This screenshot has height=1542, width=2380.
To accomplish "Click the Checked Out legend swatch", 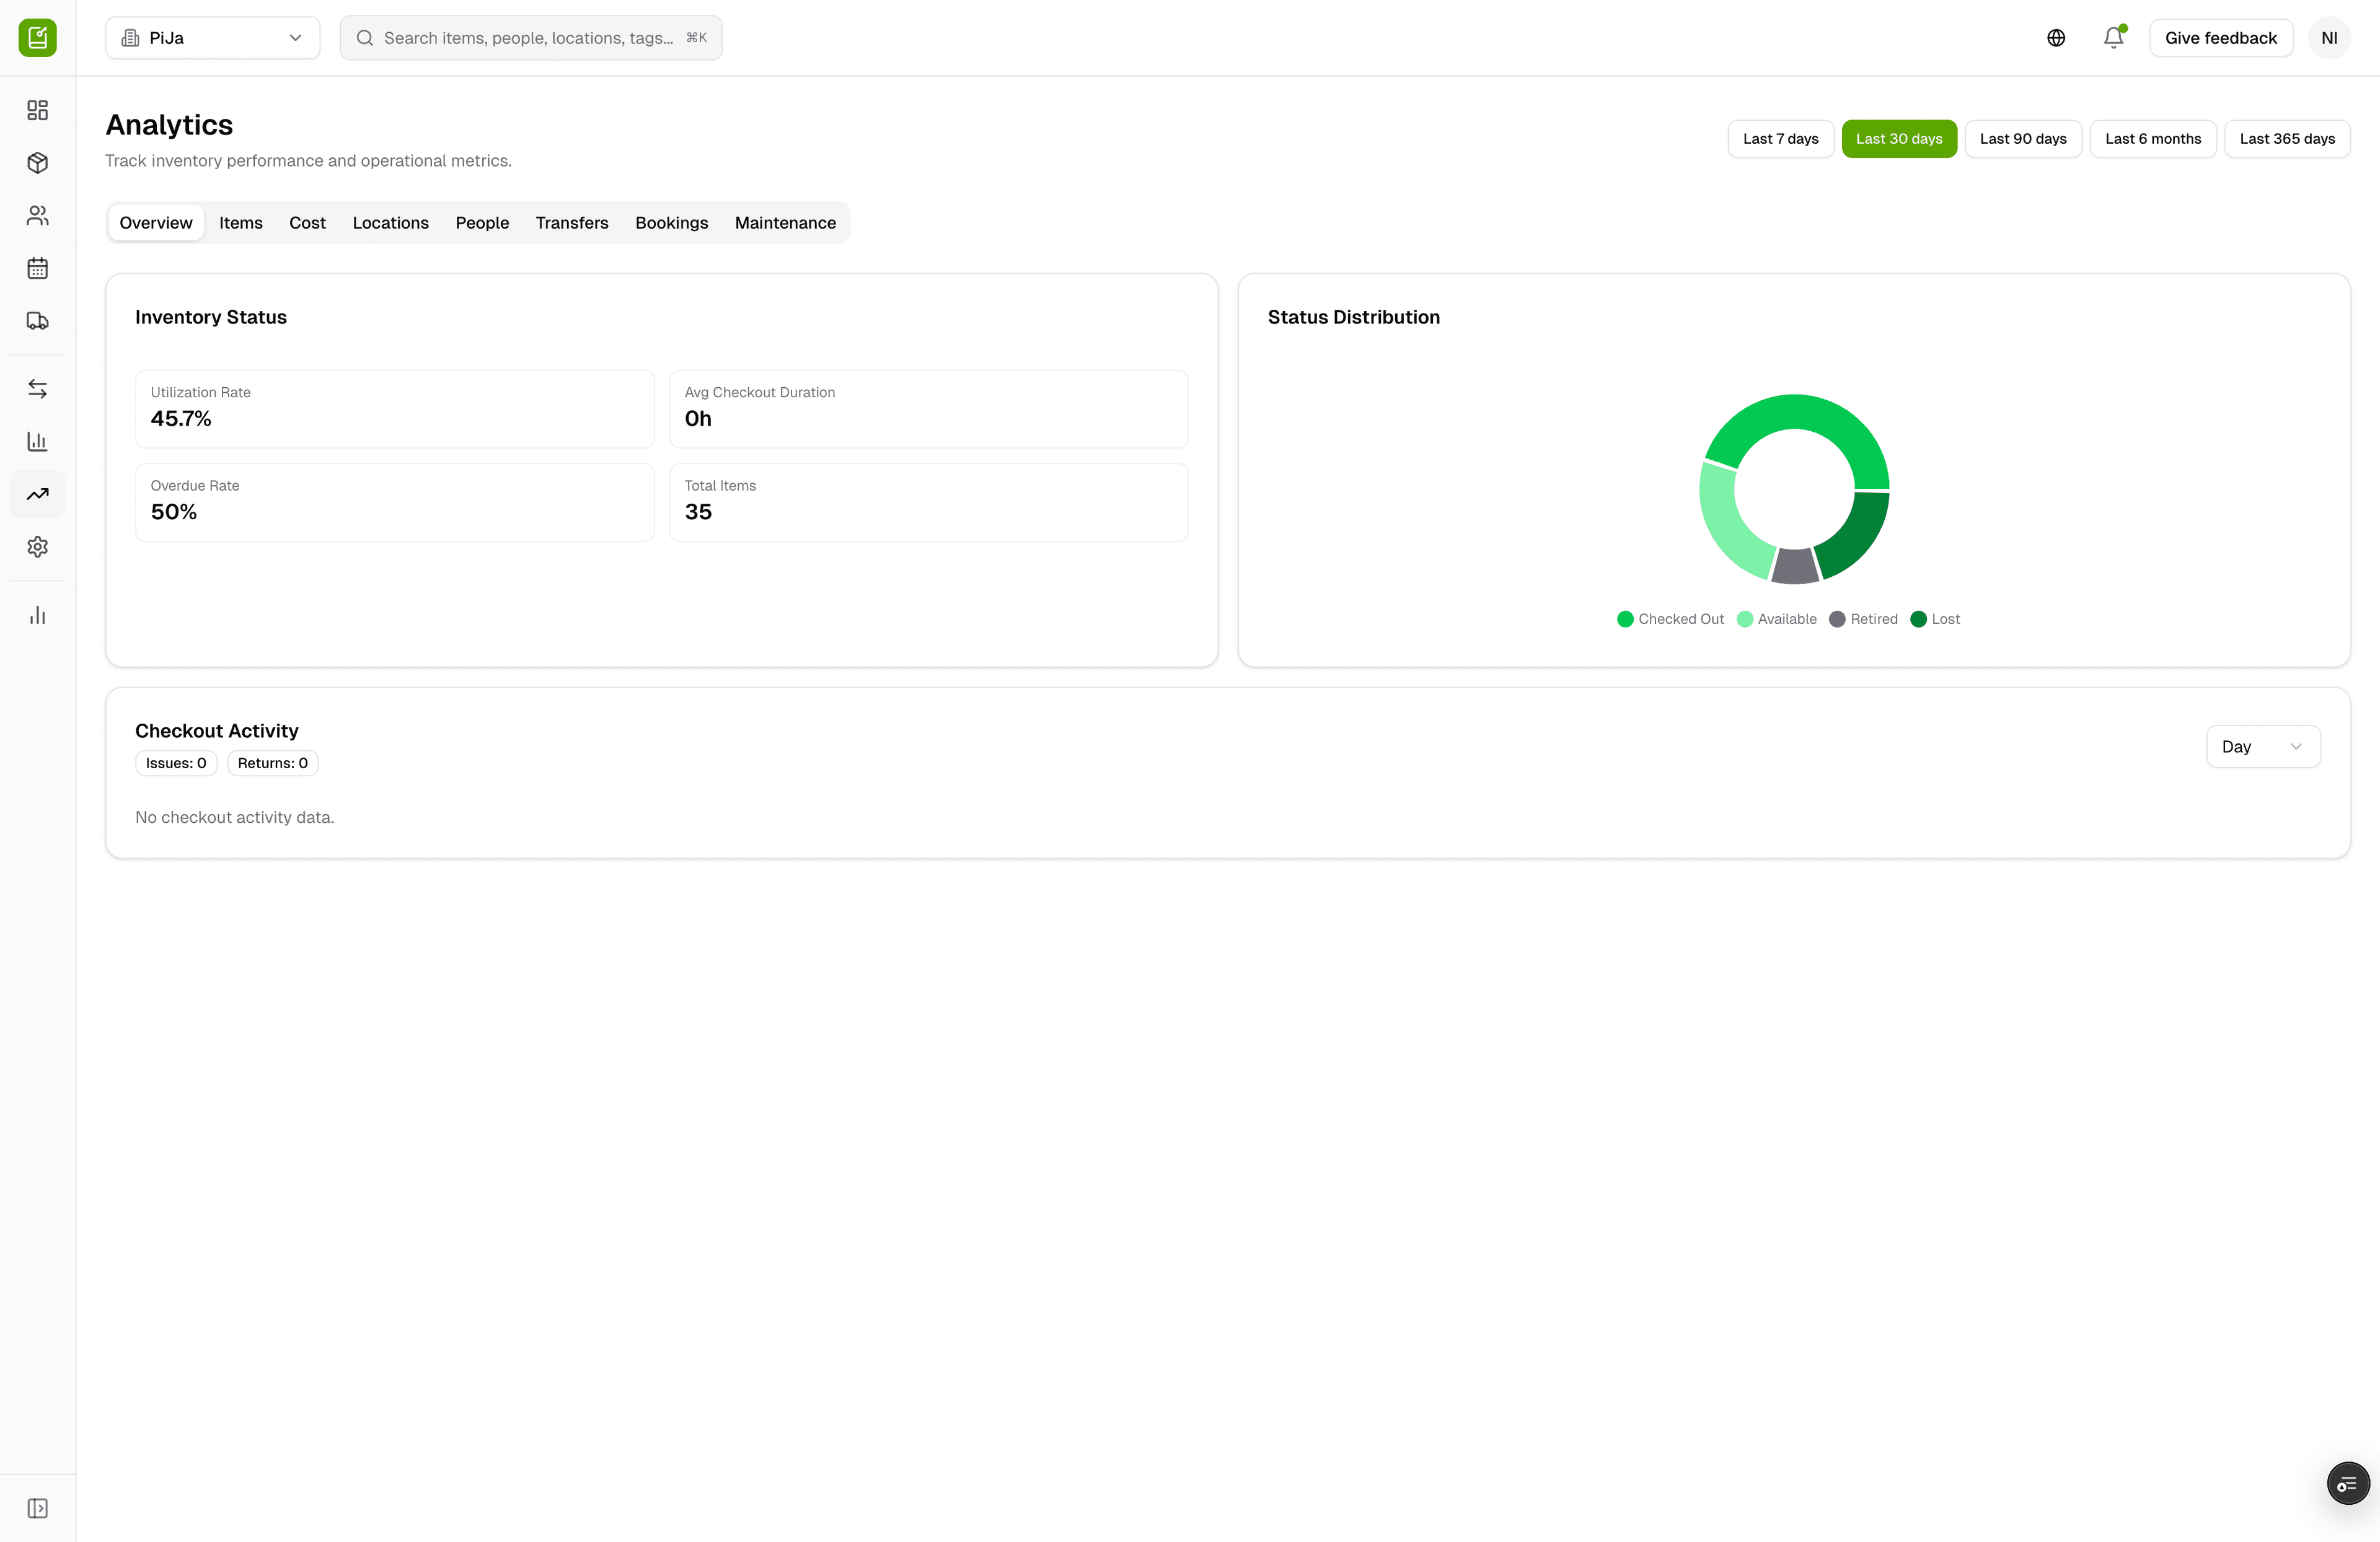I will [x=1625, y=620].
